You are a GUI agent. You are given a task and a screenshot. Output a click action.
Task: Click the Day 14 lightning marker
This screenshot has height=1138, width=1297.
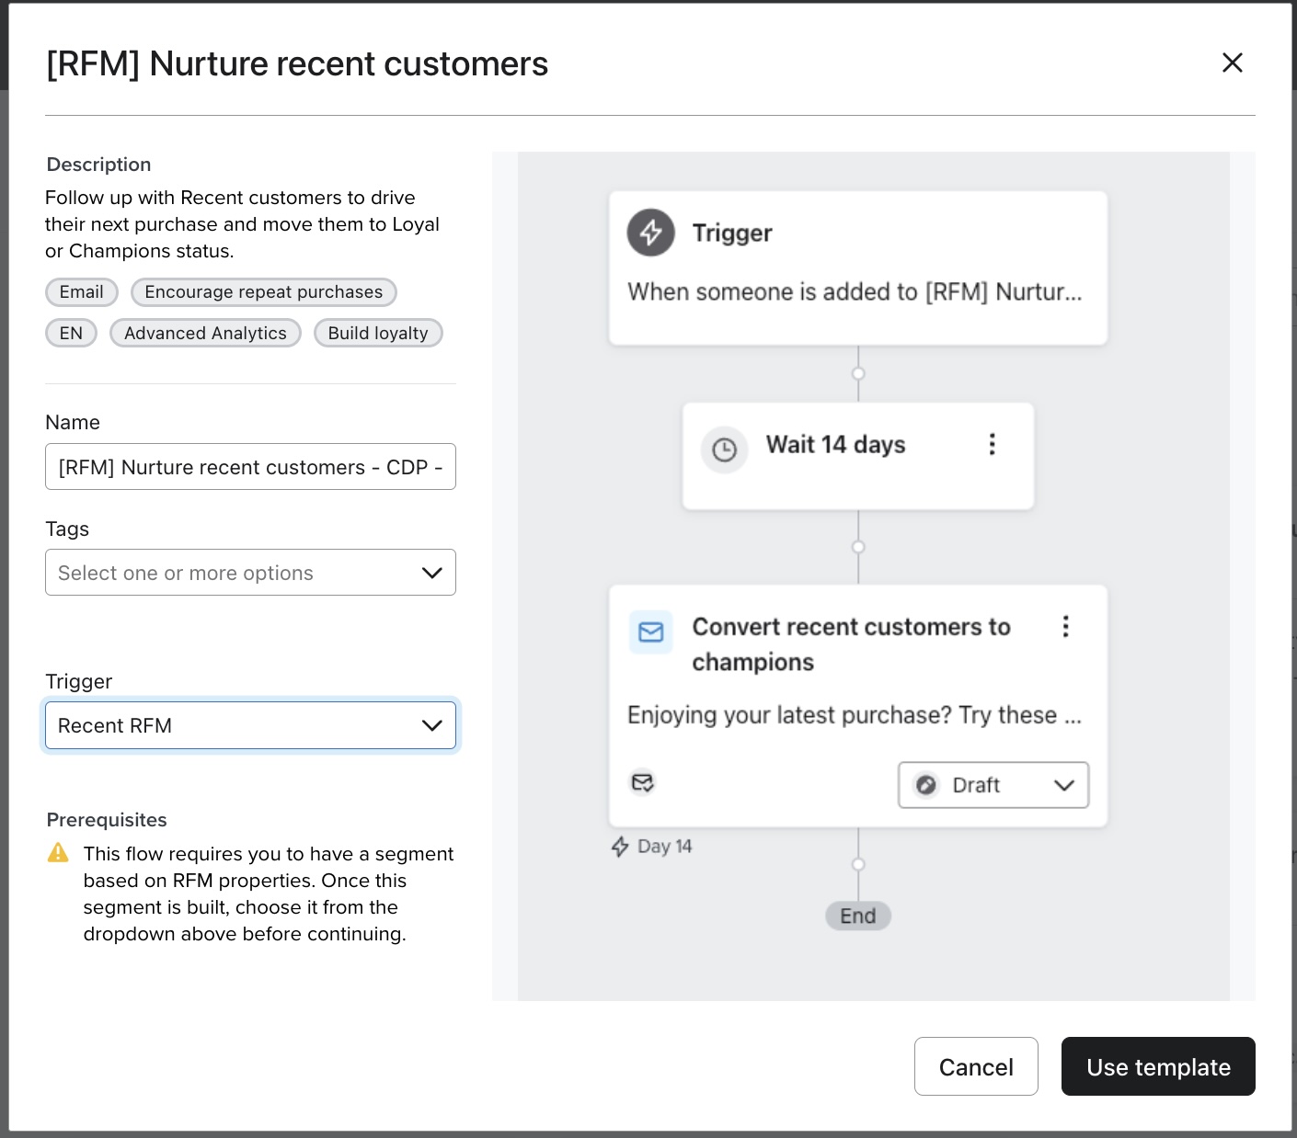[x=621, y=847]
